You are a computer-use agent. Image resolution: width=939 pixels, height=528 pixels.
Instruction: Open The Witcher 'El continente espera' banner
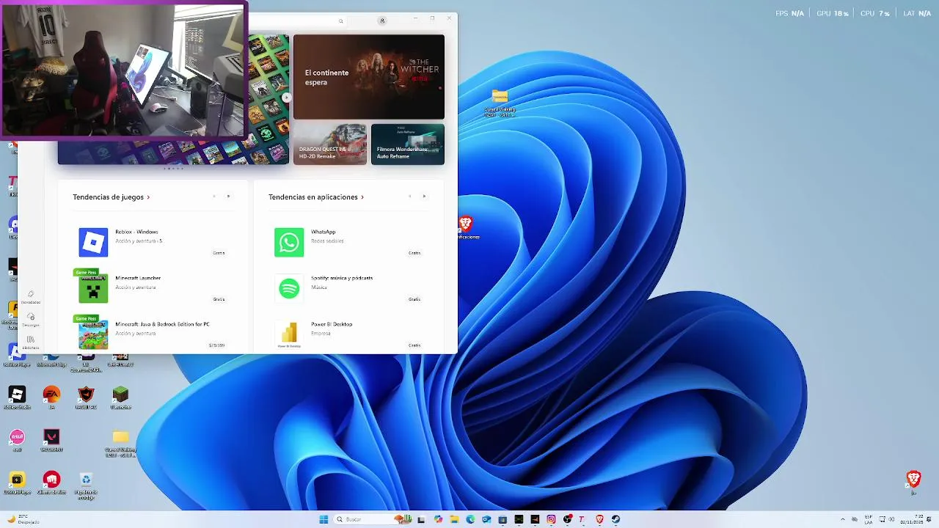(x=369, y=77)
